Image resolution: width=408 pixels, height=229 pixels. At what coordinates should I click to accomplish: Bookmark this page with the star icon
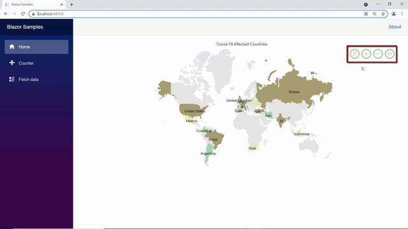click(x=383, y=14)
